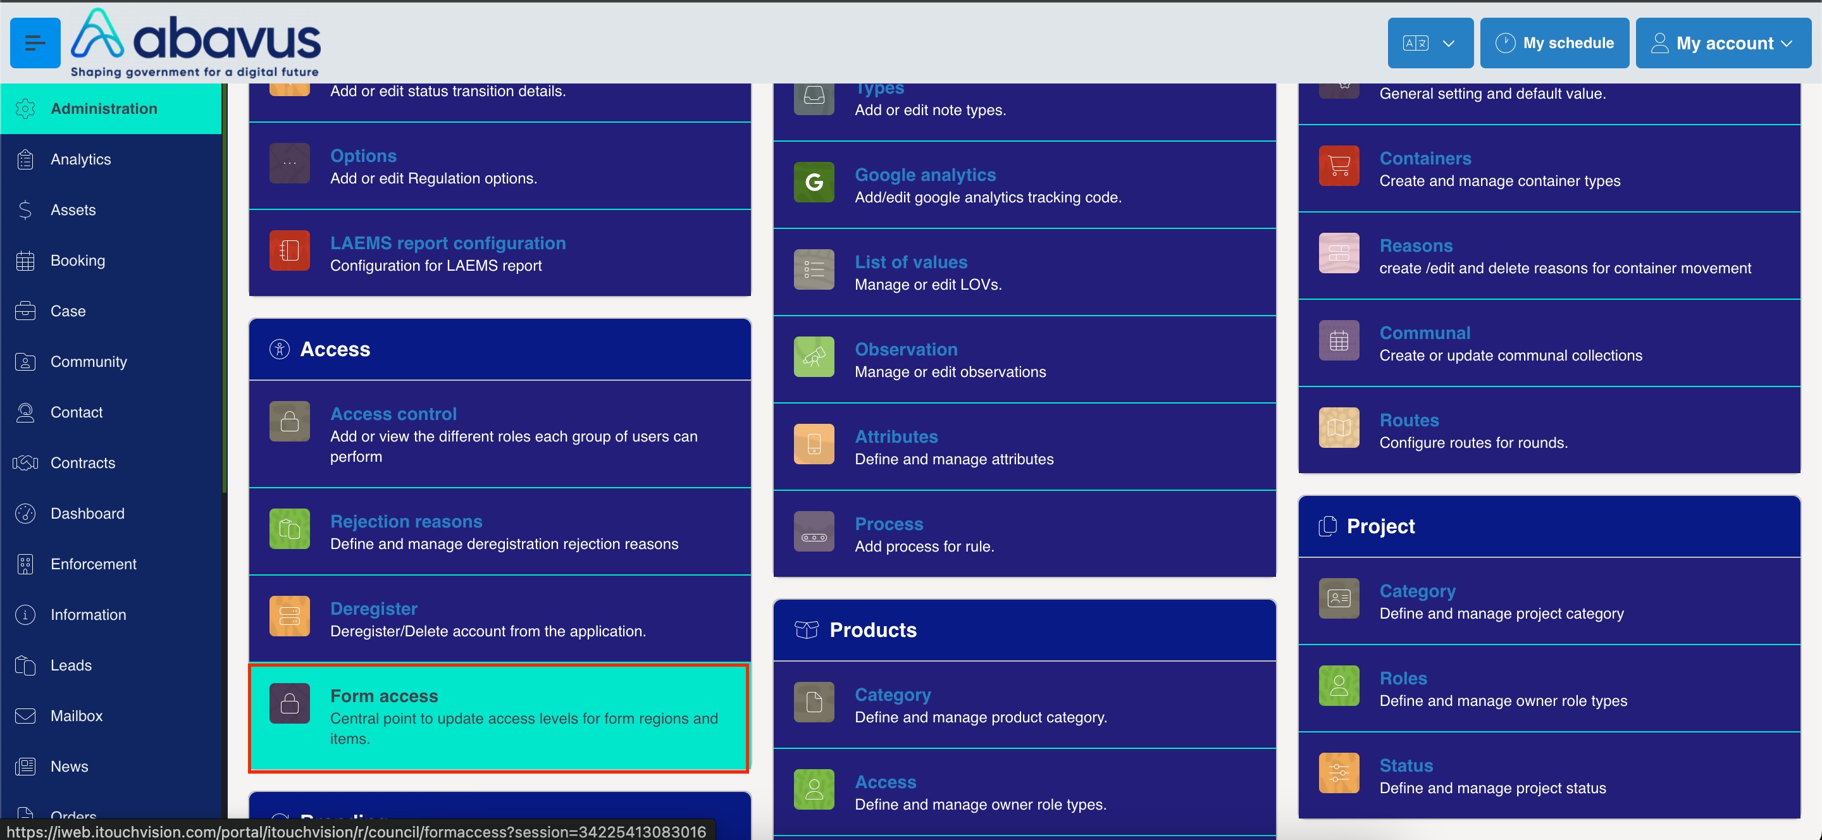1822x840 pixels.
Task: Click the Deregister orange icon
Action: 290,616
